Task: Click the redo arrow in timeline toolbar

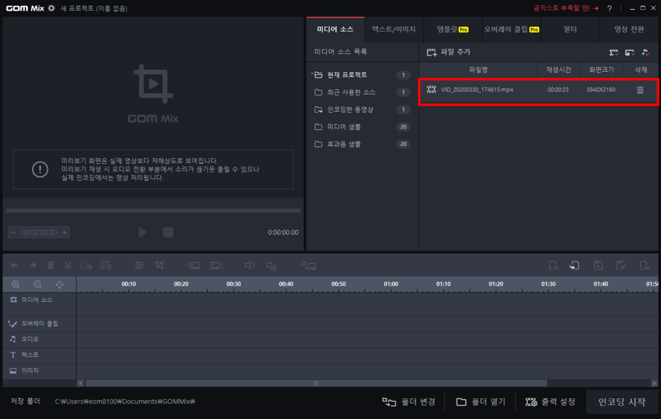Action: click(x=32, y=265)
